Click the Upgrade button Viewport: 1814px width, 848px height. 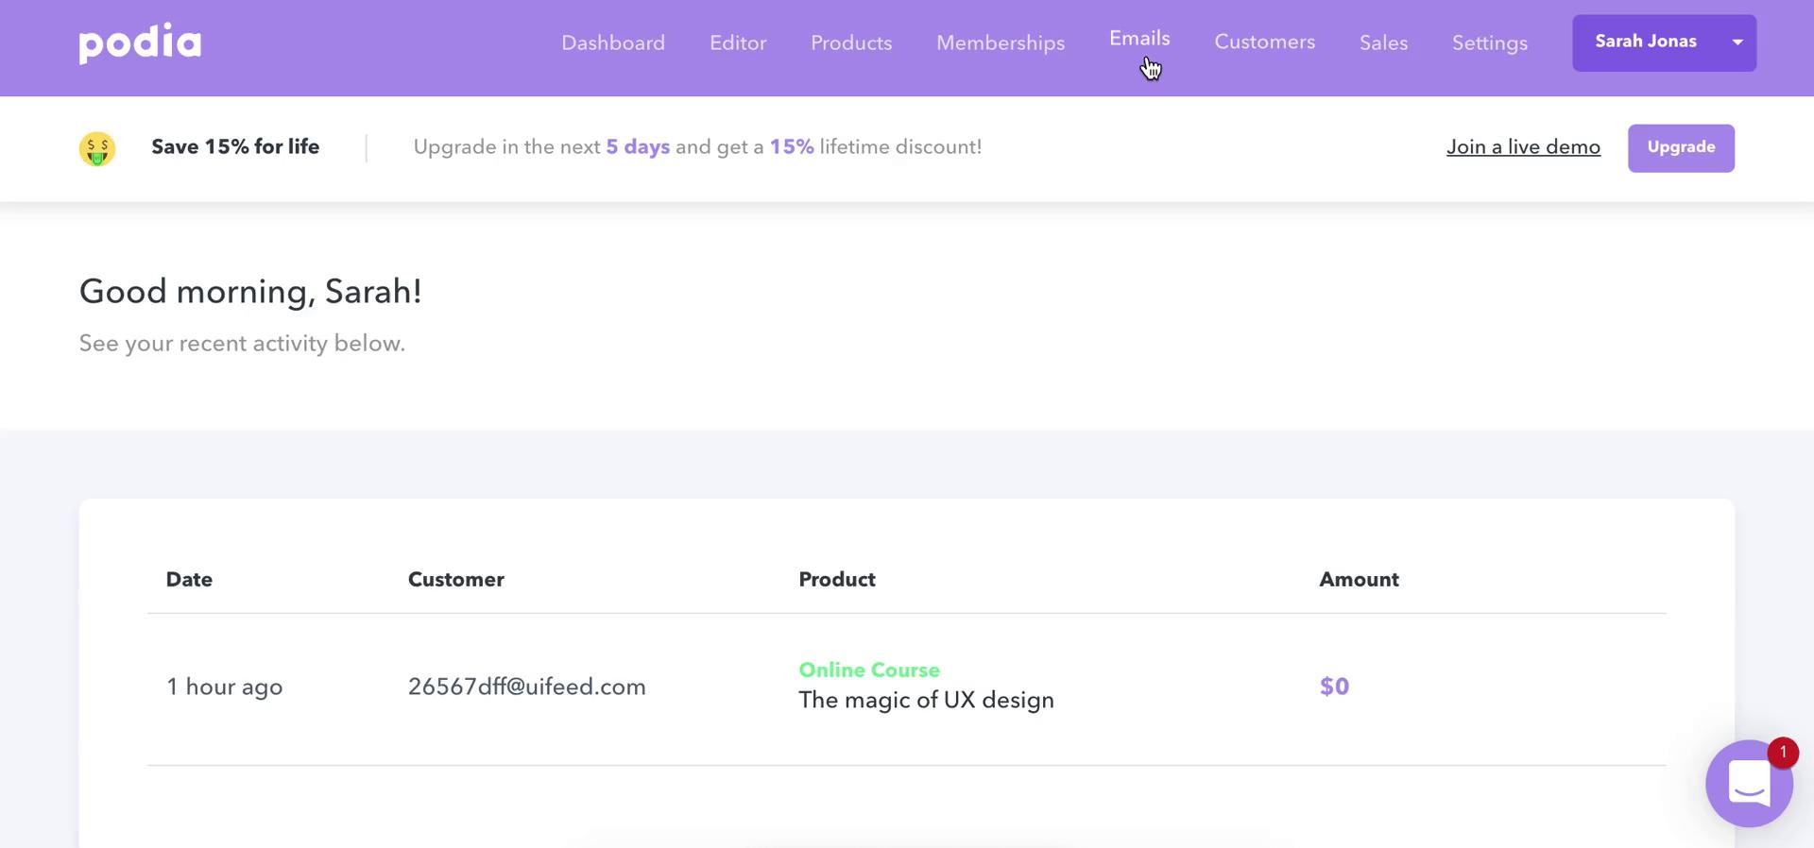pos(1681,147)
